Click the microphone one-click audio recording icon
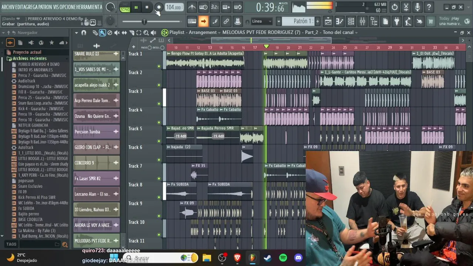The height and width of the screenshot is (266, 473). (x=417, y=7)
